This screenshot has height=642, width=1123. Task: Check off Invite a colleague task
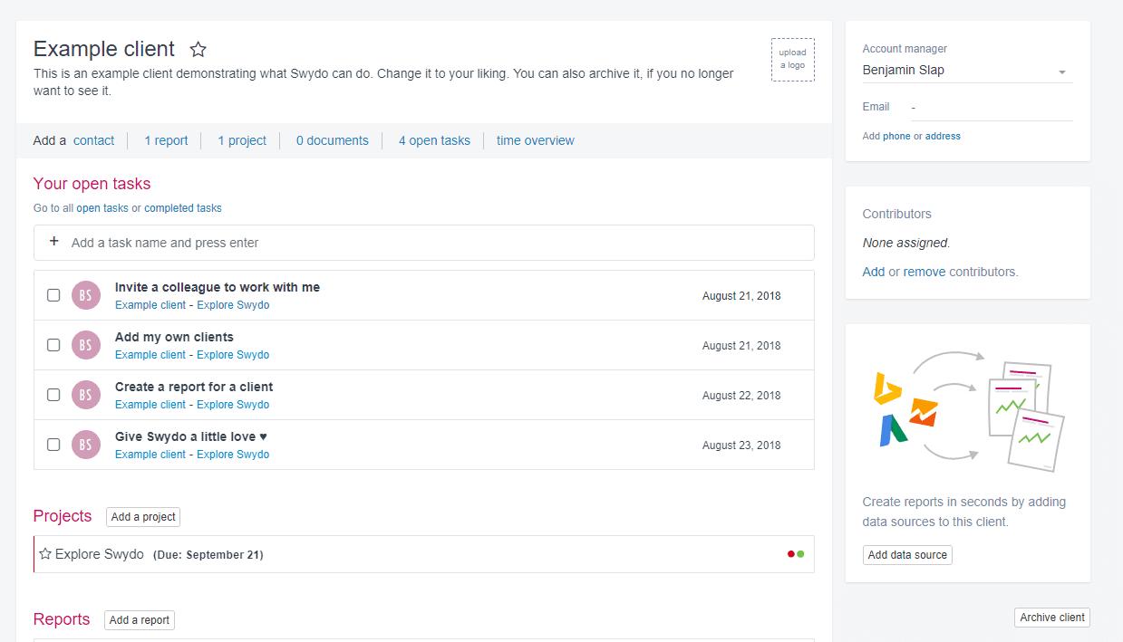(53, 295)
